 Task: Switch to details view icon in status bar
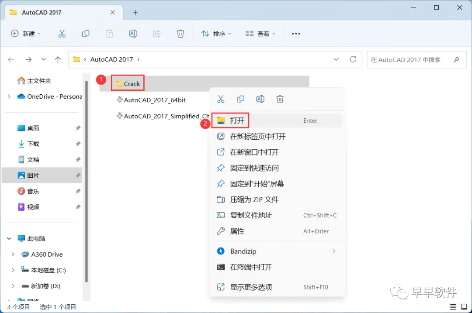click(453, 307)
